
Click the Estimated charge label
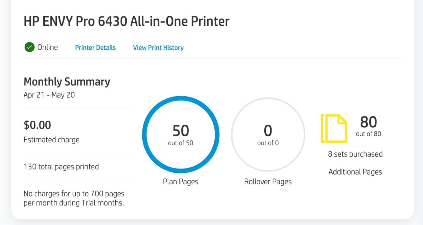(51, 140)
